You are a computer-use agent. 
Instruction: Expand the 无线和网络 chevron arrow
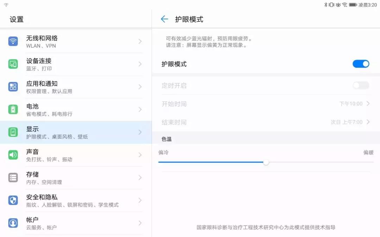pyautogui.click(x=140, y=41)
